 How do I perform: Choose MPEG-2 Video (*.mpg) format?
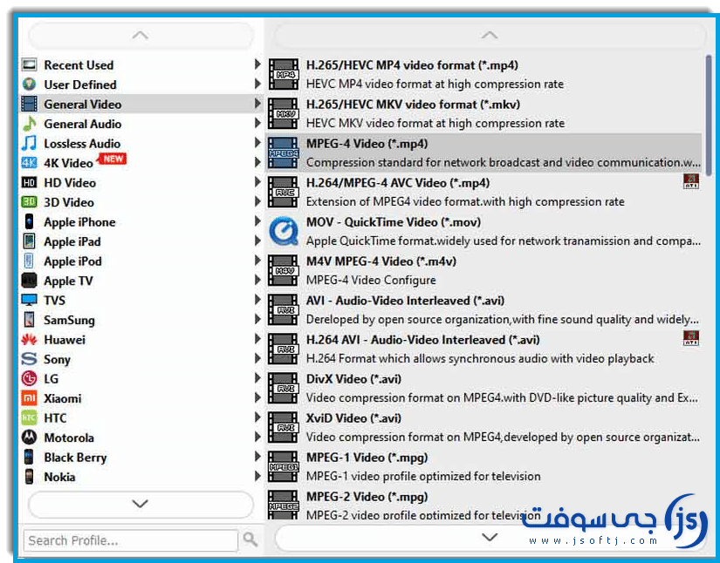pos(484,505)
